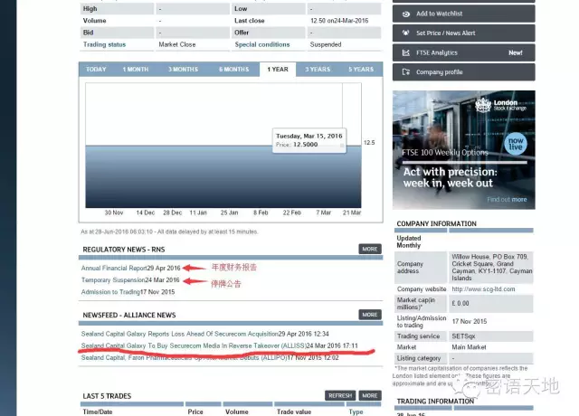Image resolution: width=579 pixels, height=416 pixels.
Task: Click the Last close value 12.50 on24-Mar-2016
Action: 339,21
